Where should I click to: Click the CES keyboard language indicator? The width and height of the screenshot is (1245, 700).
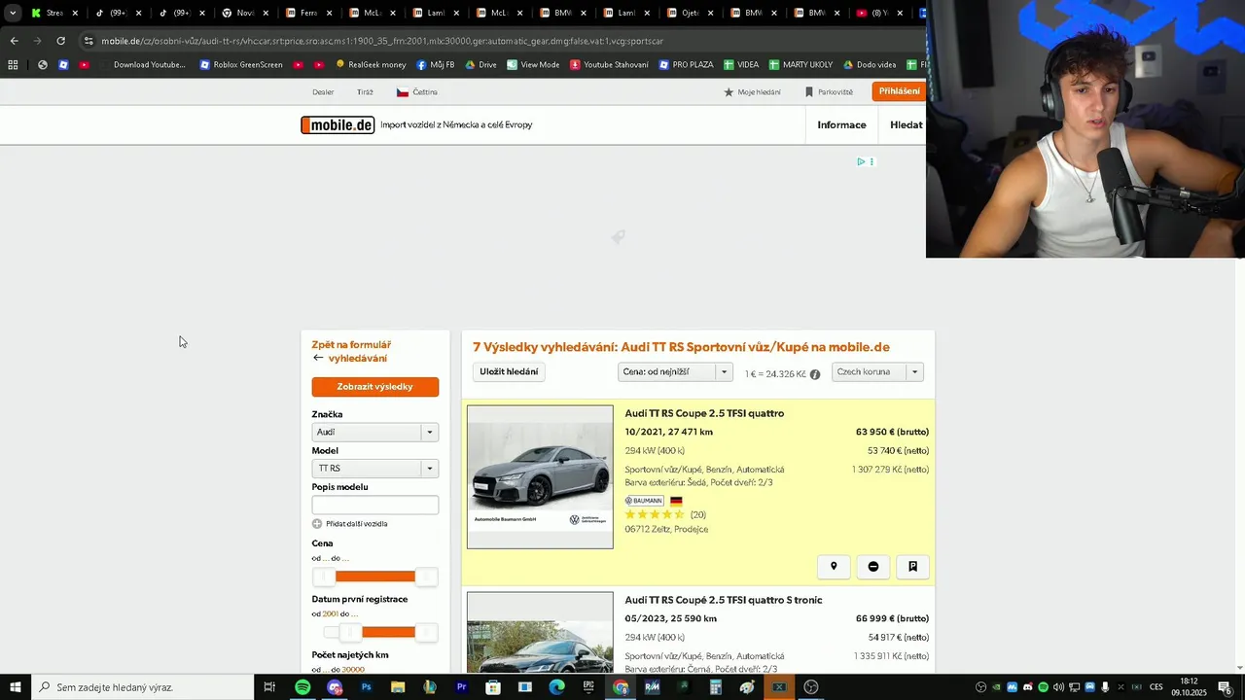pos(1156,687)
